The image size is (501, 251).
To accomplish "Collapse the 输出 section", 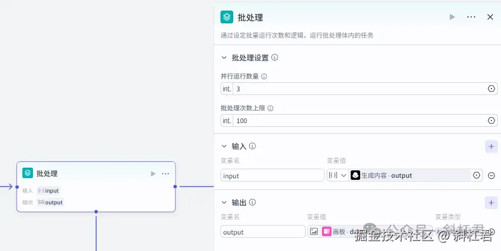I will (224, 203).
